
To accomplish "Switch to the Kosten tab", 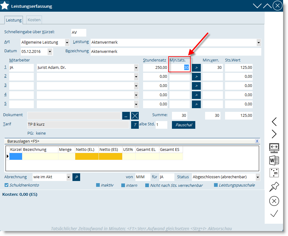I will tap(34, 20).
